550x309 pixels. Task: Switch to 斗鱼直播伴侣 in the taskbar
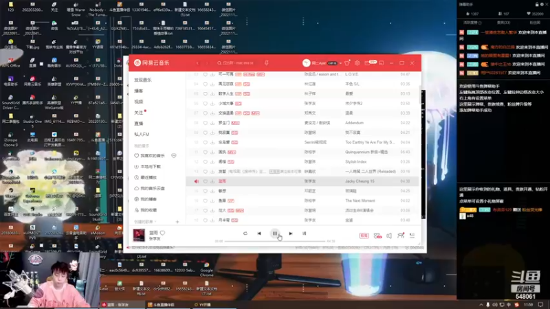pos(162,305)
